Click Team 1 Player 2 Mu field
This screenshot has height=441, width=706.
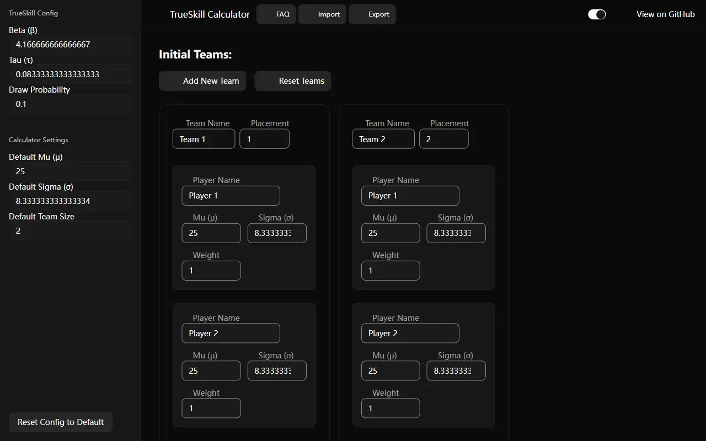211,371
